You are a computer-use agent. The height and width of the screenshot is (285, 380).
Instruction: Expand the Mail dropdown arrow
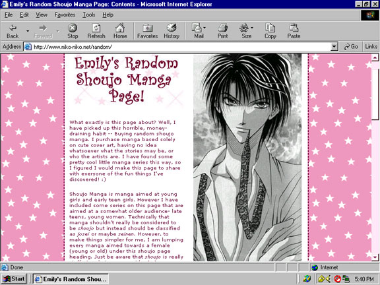pos(205,28)
